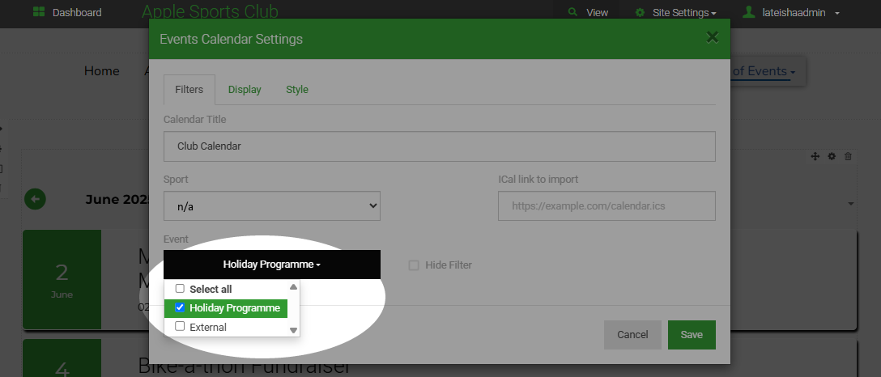Click the Bike-a-thon Fundraiser event title

point(244,366)
